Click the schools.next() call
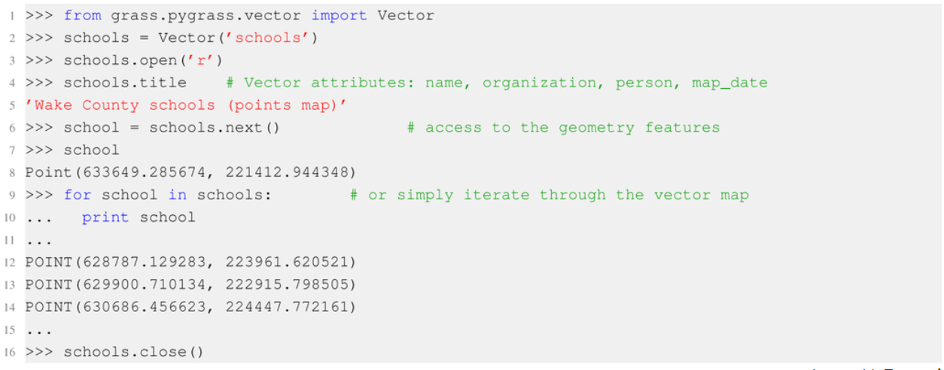944x370 pixels. click(215, 128)
